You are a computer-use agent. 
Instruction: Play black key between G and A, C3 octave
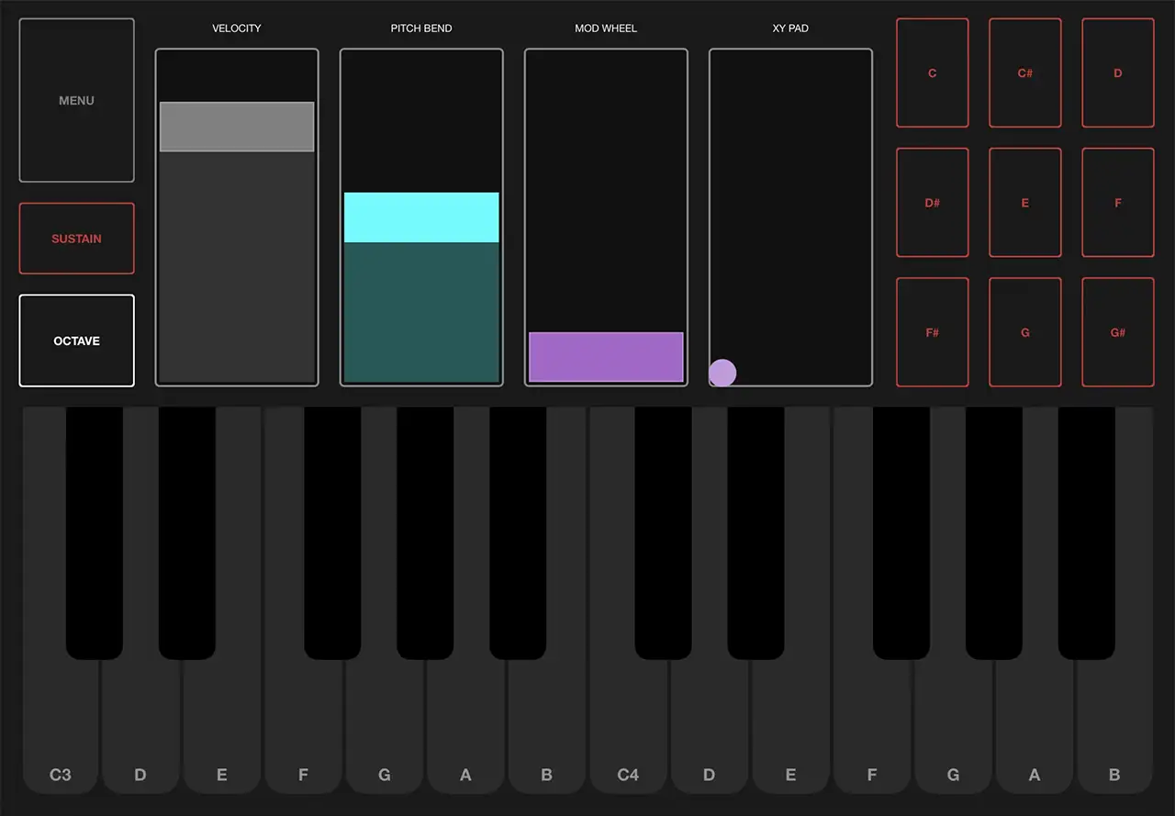(425, 532)
